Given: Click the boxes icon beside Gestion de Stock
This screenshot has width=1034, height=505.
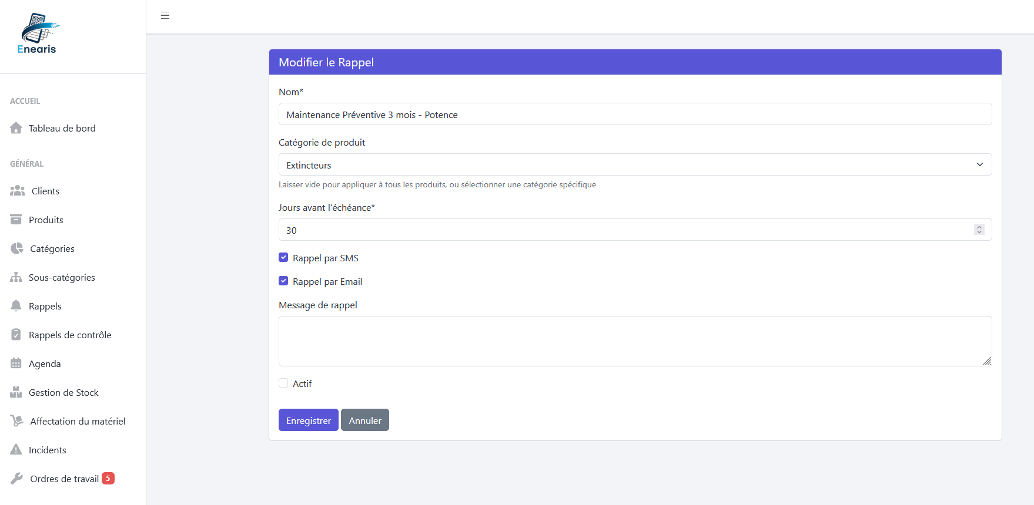Looking at the screenshot, I should coord(16,392).
